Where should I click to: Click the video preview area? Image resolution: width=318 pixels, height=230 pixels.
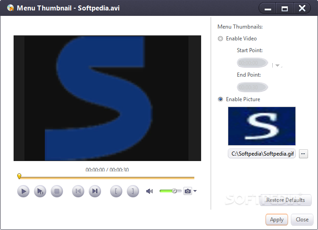click(x=107, y=98)
